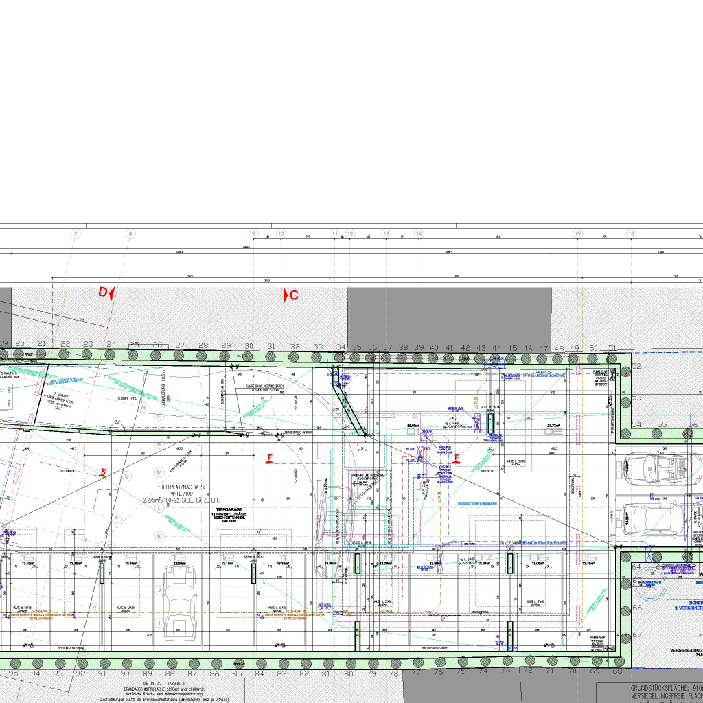Click grid axis bubble 10
The height and width of the screenshot is (703, 703).
click(281, 234)
